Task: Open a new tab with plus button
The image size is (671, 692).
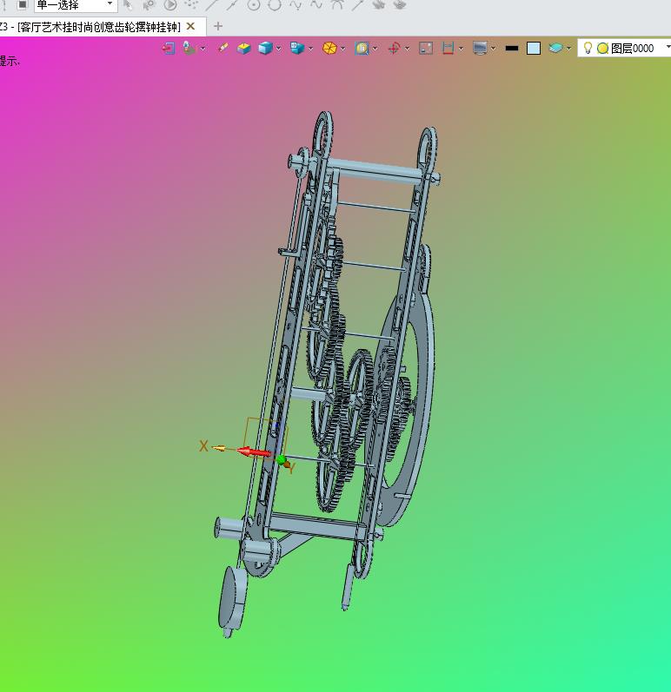Action: (x=218, y=26)
